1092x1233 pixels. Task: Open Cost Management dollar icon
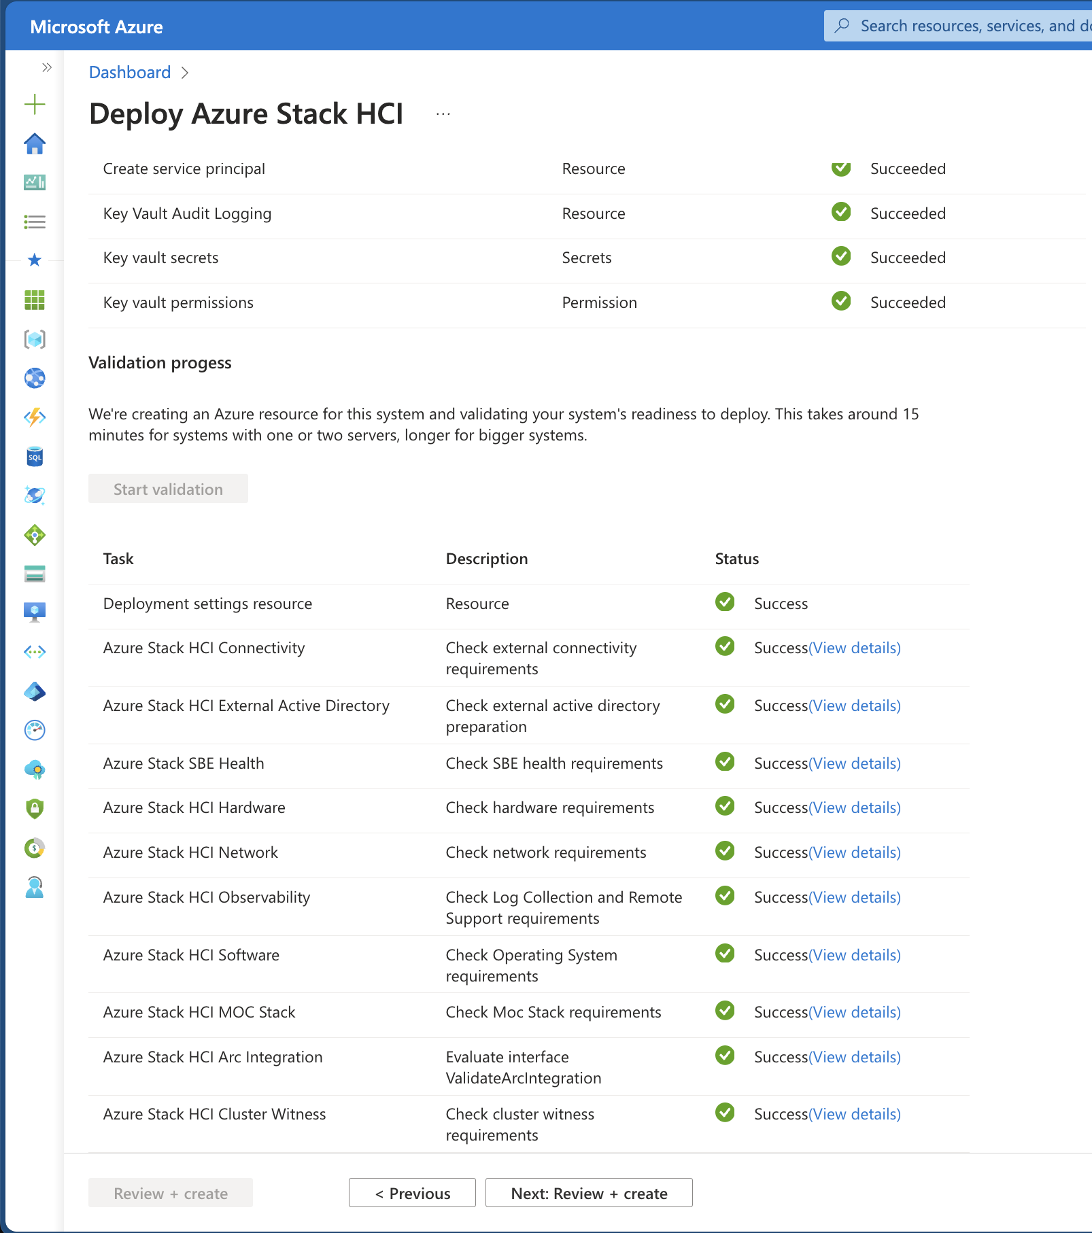pyautogui.click(x=35, y=848)
